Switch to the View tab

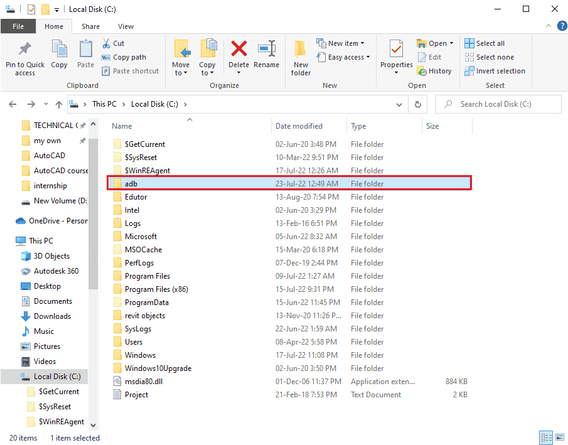click(126, 26)
